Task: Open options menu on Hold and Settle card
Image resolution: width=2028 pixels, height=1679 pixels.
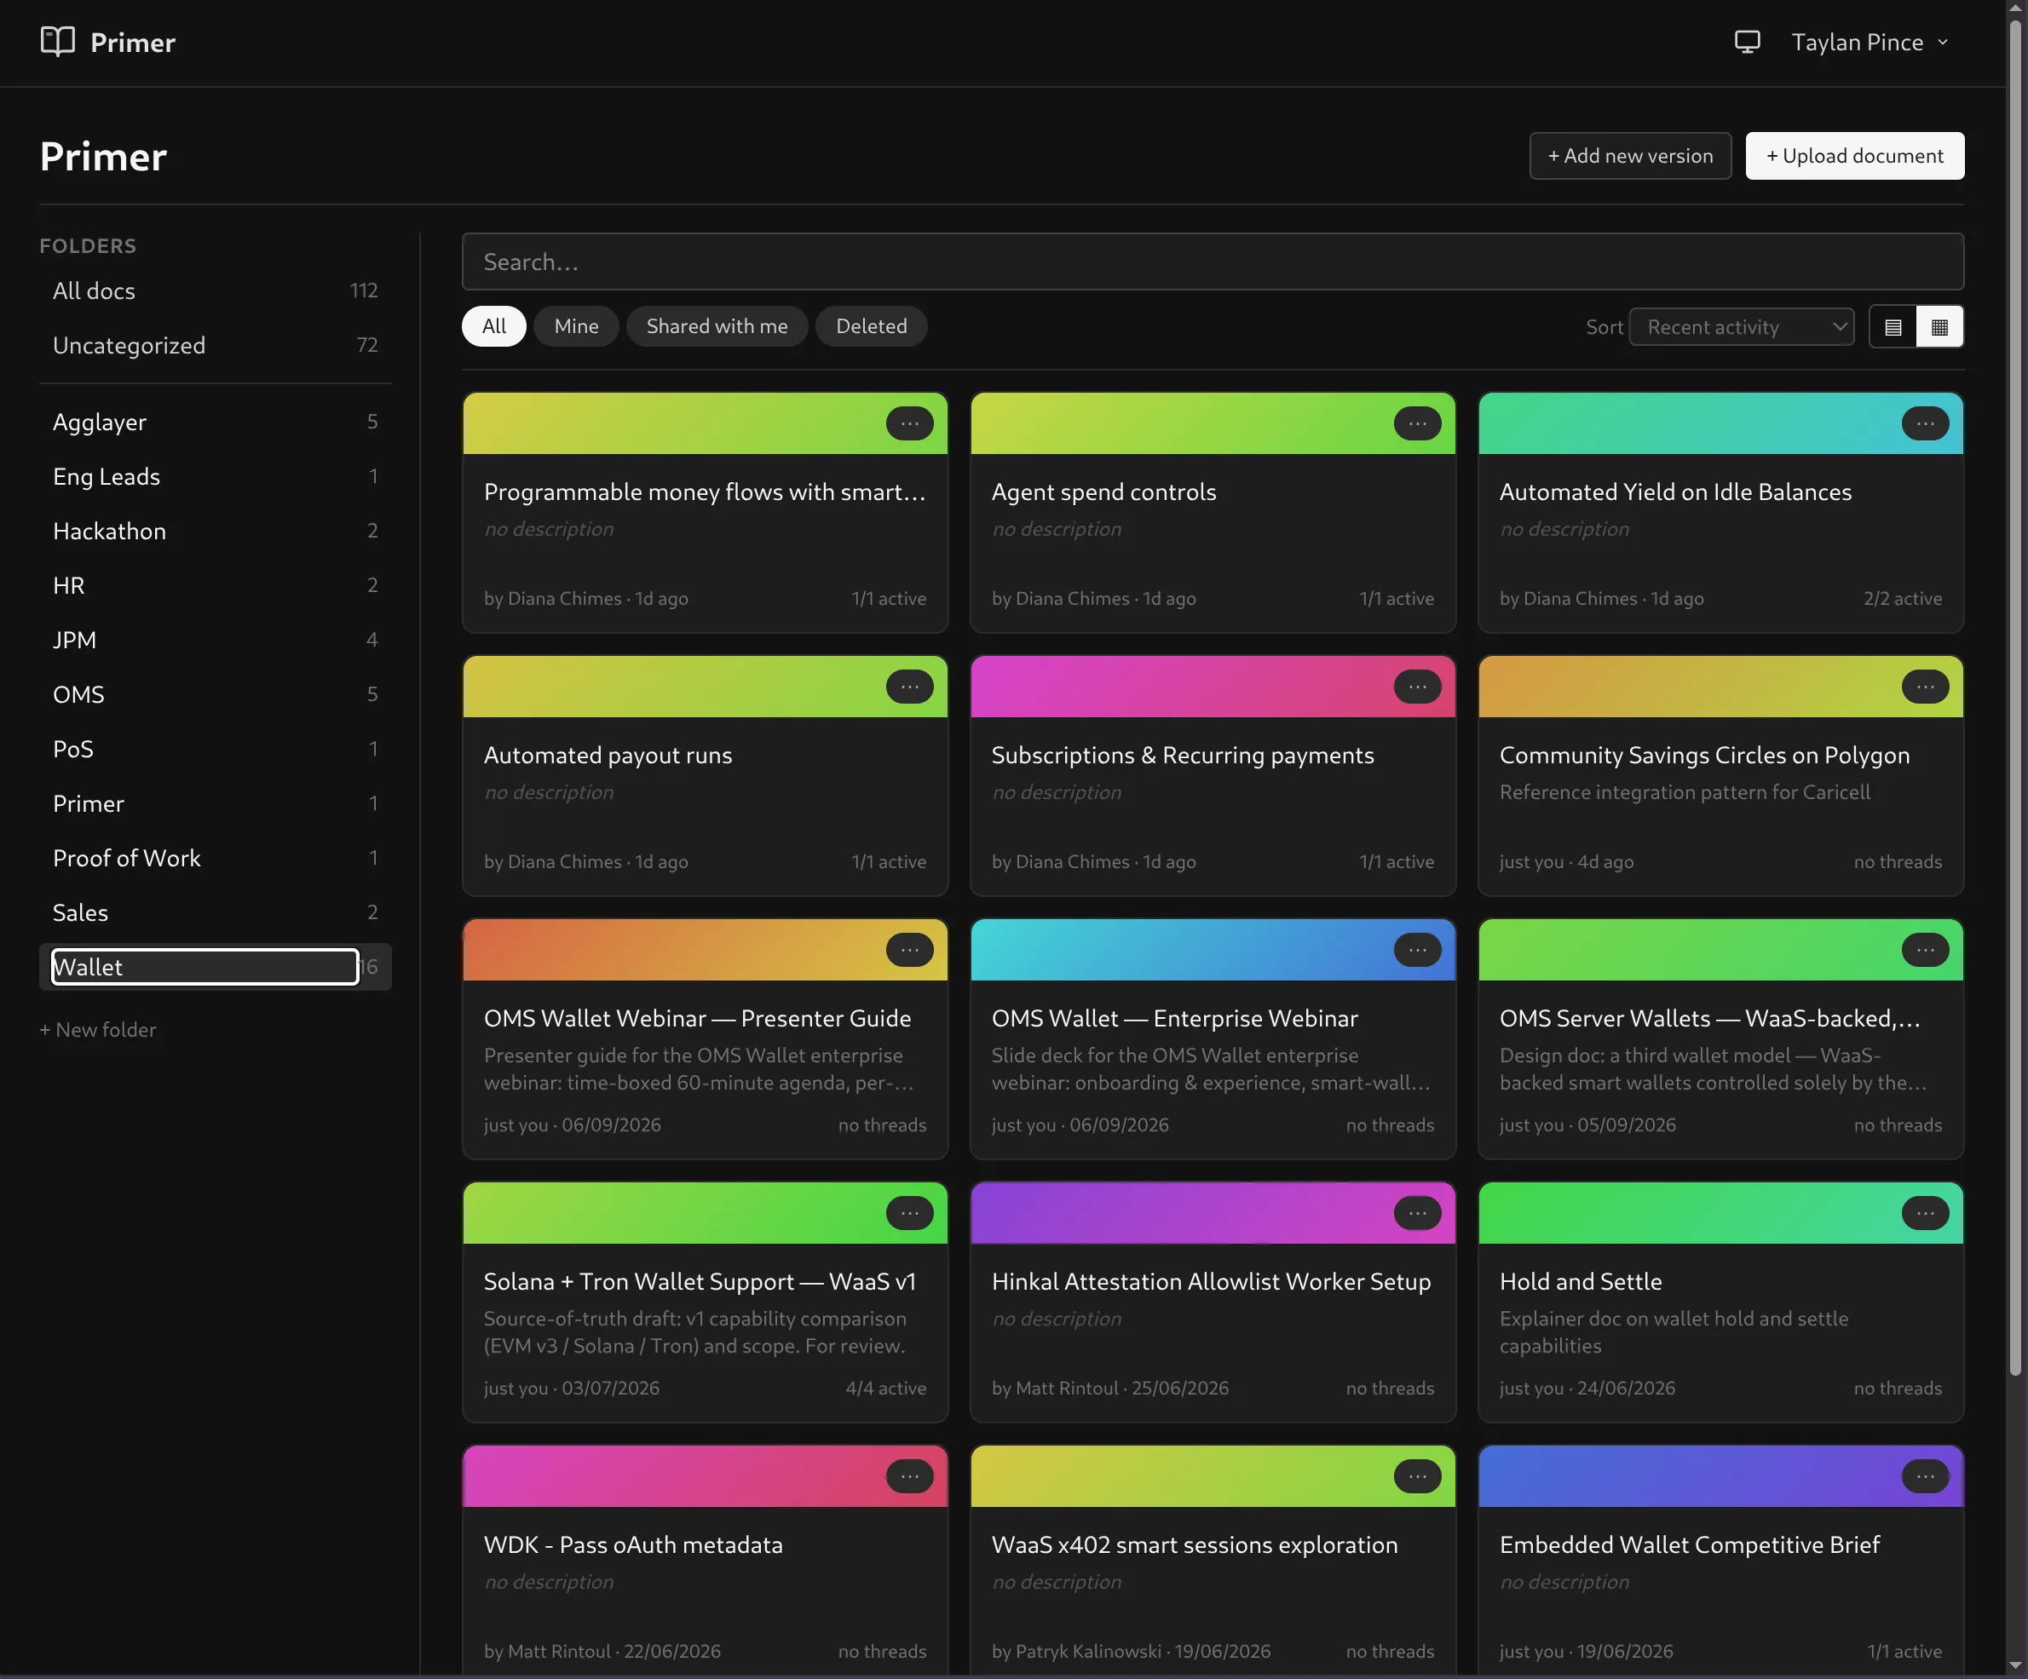Action: [1925, 1213]
